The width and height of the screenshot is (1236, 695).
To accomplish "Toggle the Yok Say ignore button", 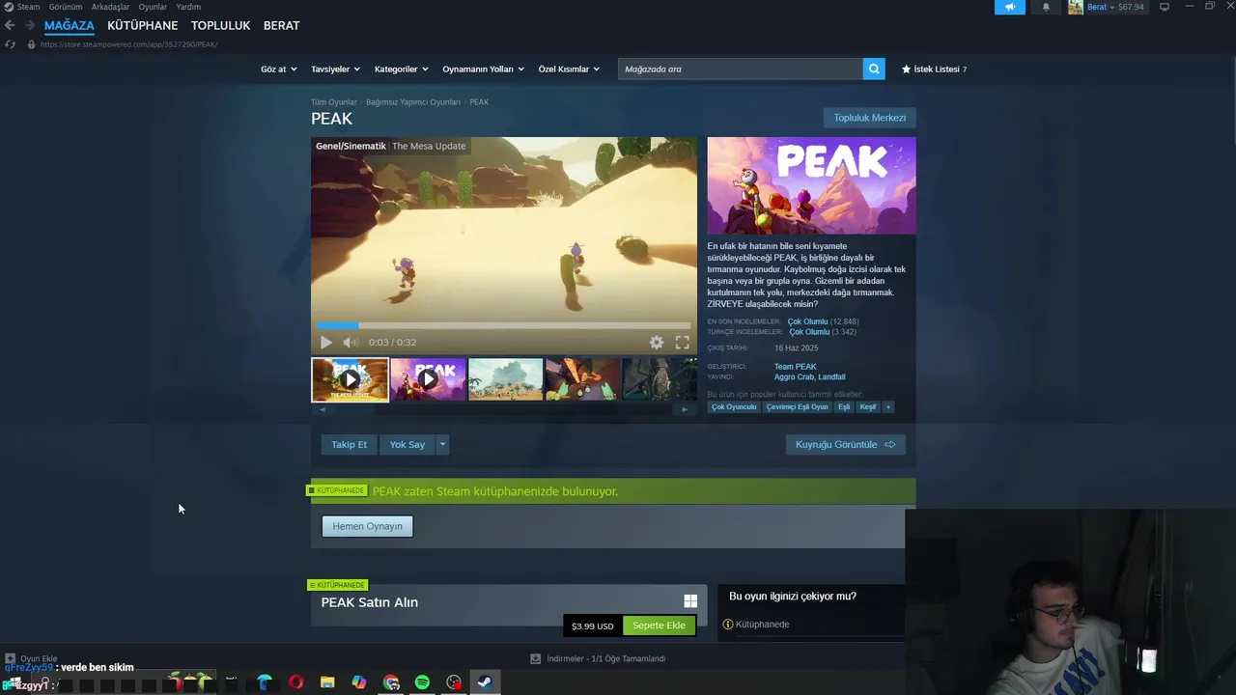I will (x=407, y=445).
